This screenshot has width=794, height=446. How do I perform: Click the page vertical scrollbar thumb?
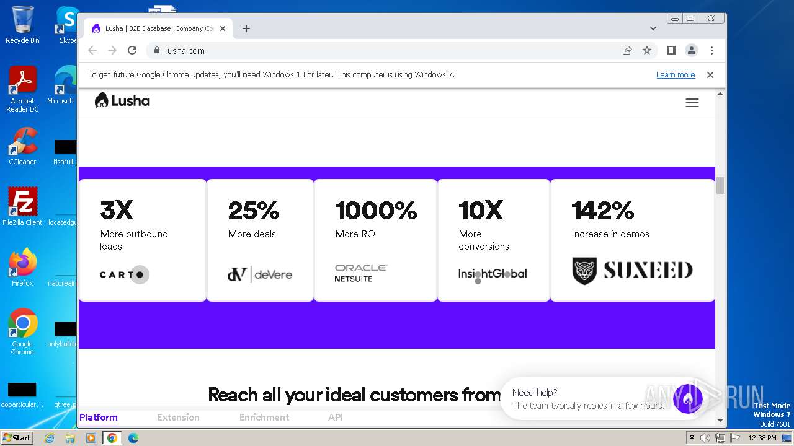[720, 185]
